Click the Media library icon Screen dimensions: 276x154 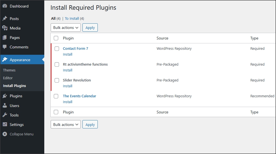pos(5,28)
